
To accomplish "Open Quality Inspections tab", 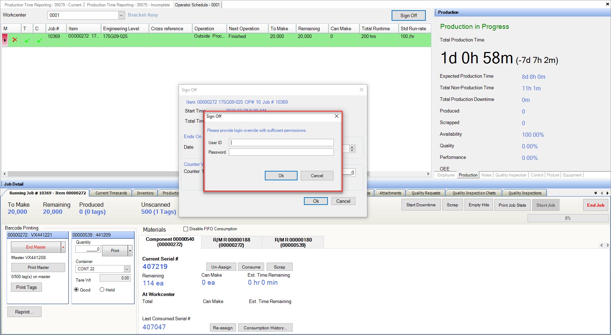I will [x=525, y=193].
